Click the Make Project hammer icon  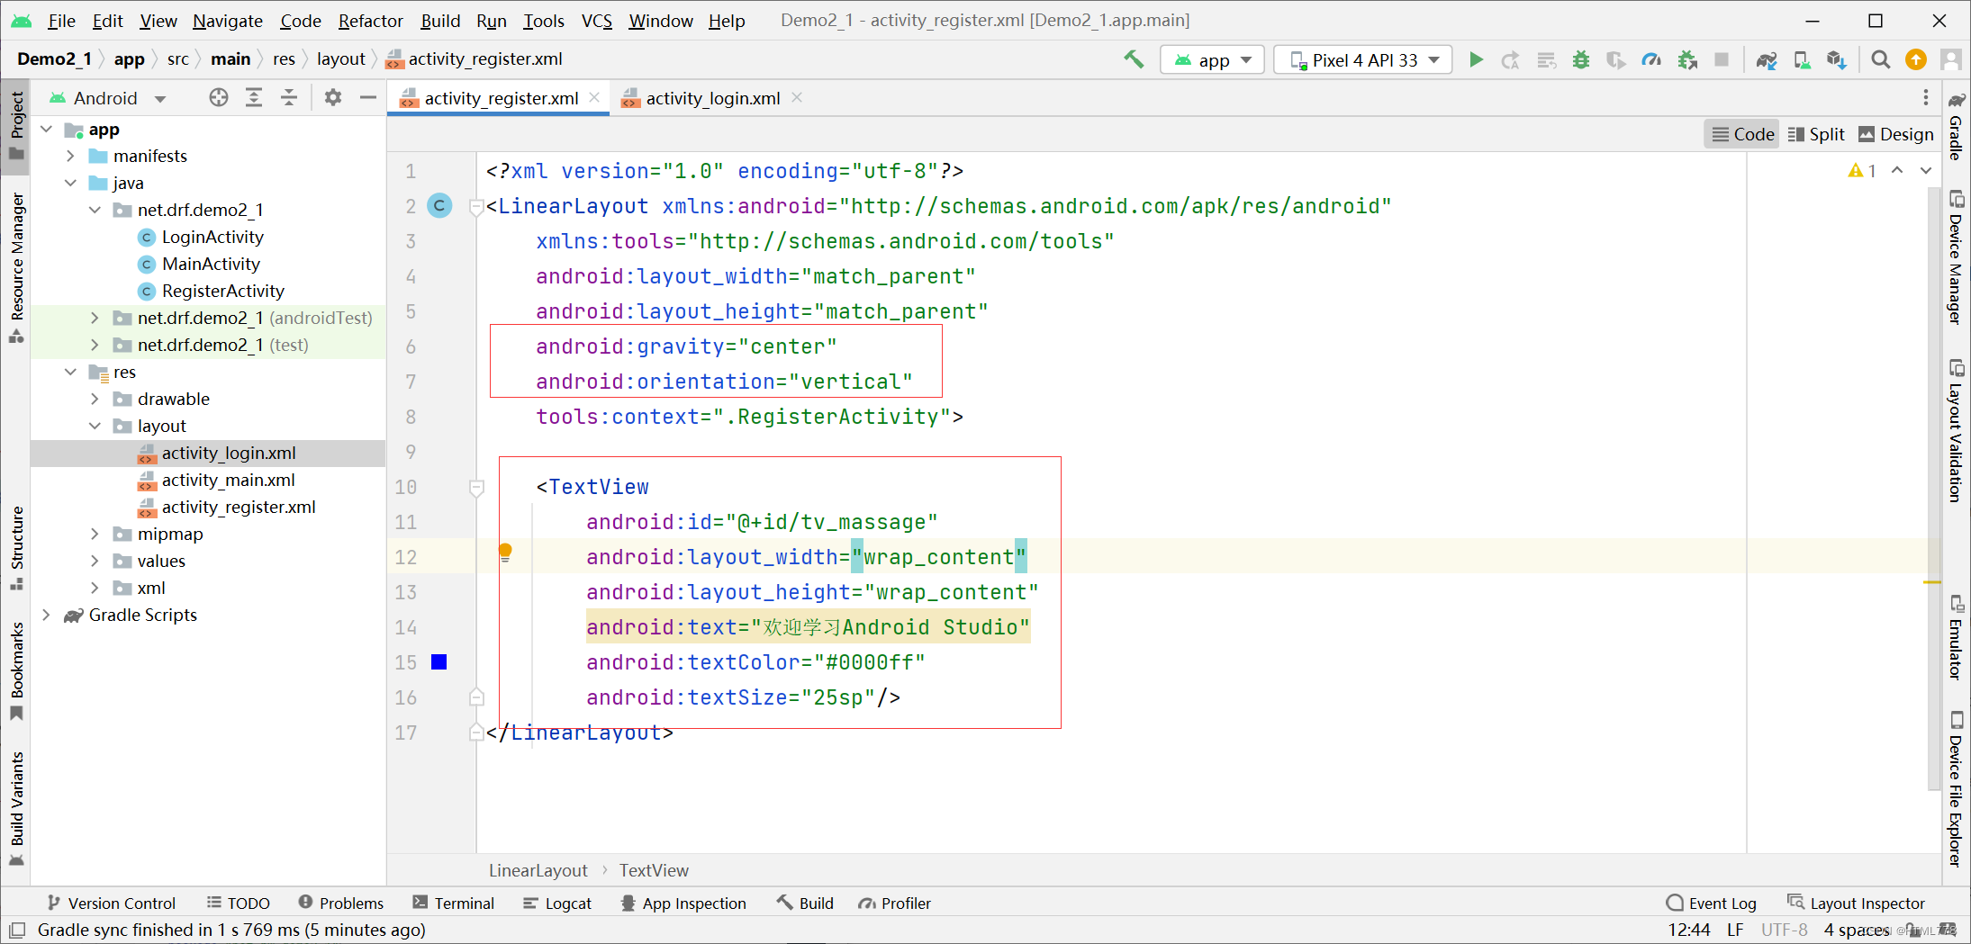(x=1134, y=59)
